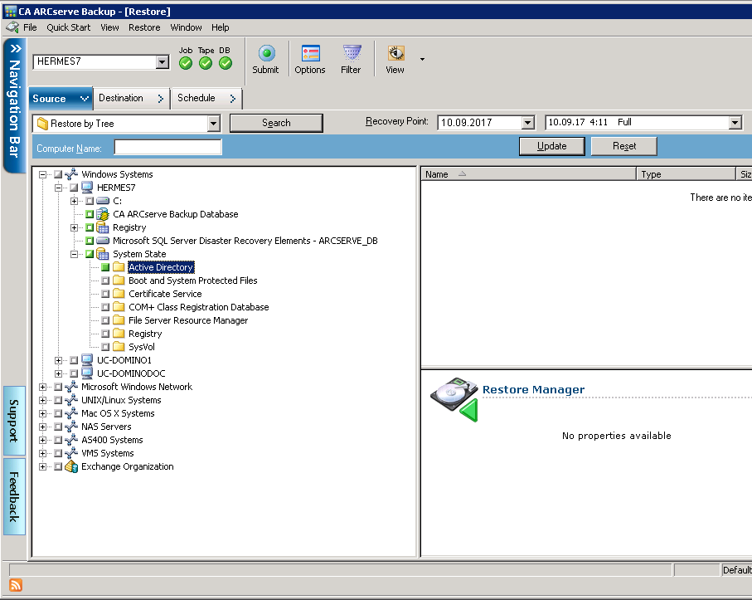Open the Support side panel
The height and width of the screenshot is (600, 752).
[x=14, y=421]
